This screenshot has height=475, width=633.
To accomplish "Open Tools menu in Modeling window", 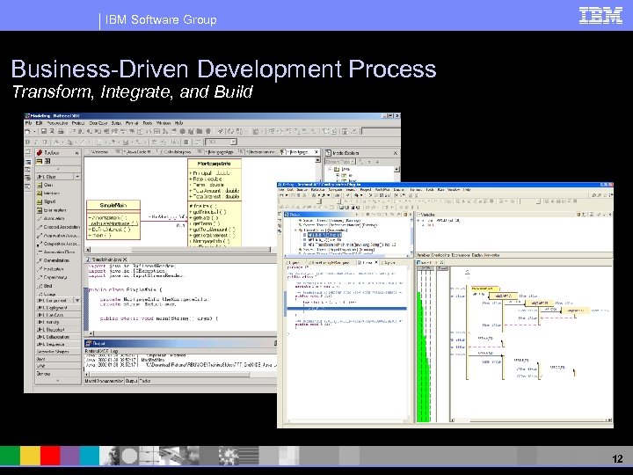I will (148, 123).
